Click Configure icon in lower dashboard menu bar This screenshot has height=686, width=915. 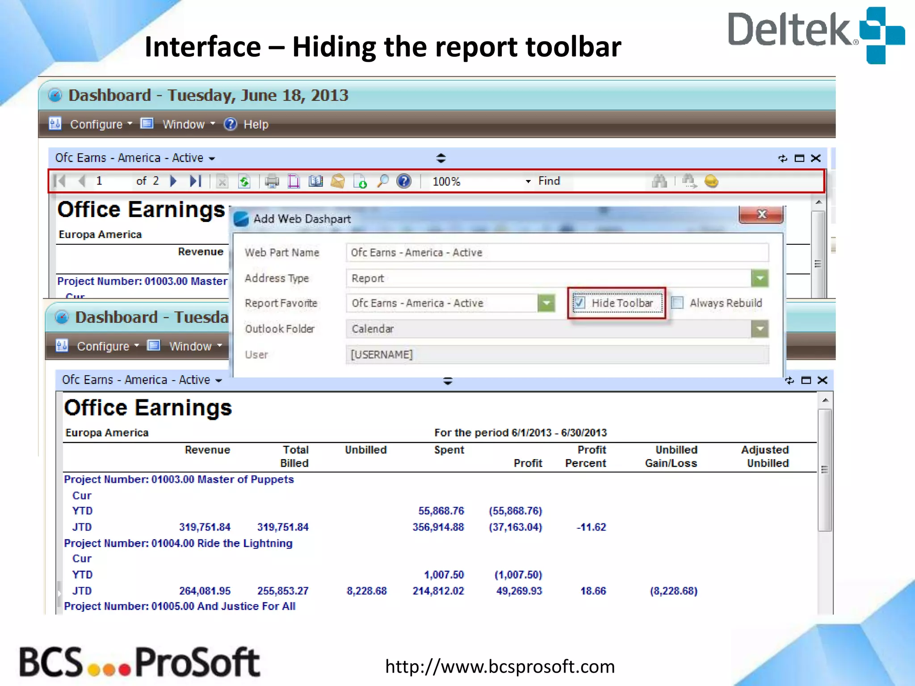click(62, 346)
